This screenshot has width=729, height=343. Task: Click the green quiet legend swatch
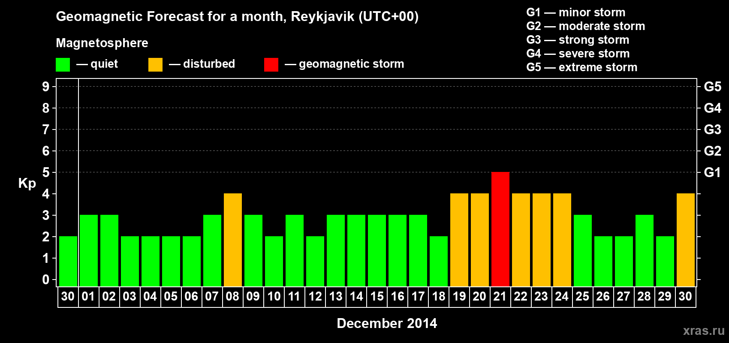click(63, 65)
